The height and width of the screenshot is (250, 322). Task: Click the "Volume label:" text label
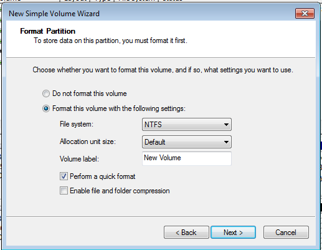tap(79, 159)
